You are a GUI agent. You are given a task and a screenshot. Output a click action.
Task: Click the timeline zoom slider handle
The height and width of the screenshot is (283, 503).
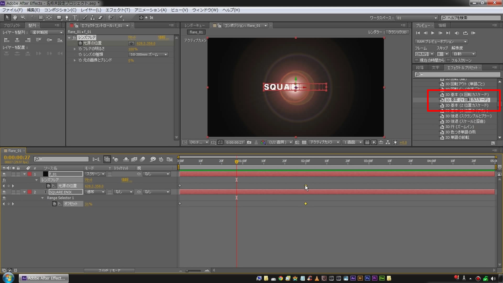point(187,271)
